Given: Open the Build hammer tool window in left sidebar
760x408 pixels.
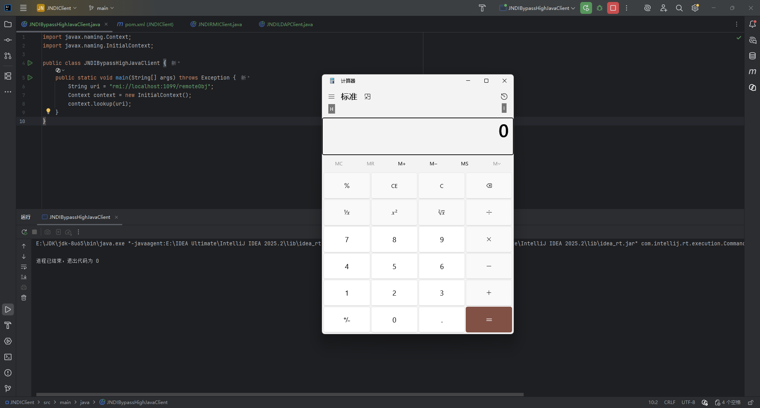Looking at the screenshot, I should coord(8,325).
